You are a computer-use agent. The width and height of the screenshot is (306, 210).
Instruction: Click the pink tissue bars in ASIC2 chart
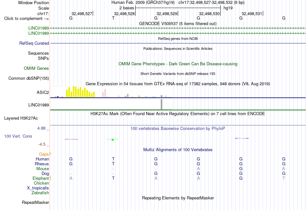click(104, 93)
